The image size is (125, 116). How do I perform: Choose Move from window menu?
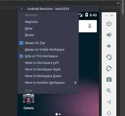click(48, 28)
